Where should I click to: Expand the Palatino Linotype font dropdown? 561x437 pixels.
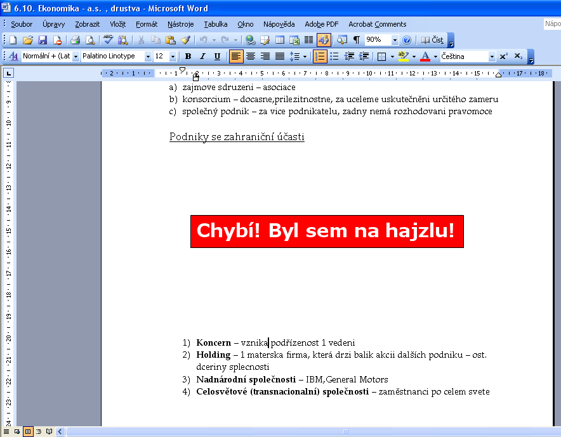pyautogui.click(x=148, y=56)
